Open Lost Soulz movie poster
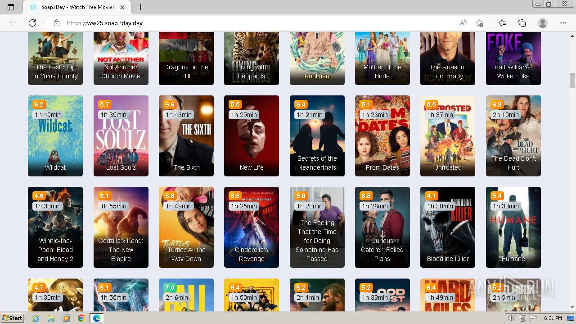The width and height of the screenshot is (576, 324). [121, 136]
